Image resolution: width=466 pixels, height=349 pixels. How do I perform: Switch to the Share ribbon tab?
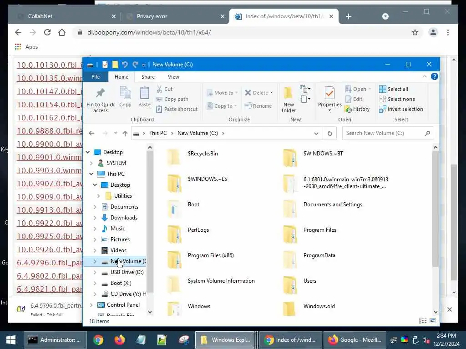148,77
